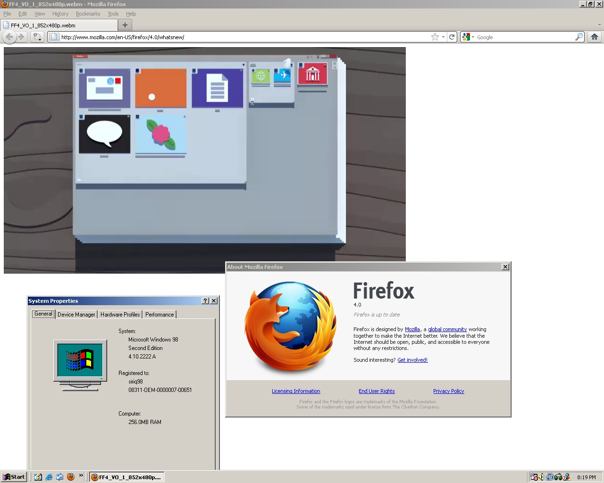Open the Tools menu
The image size is (604, 483).
pos(113,14)
